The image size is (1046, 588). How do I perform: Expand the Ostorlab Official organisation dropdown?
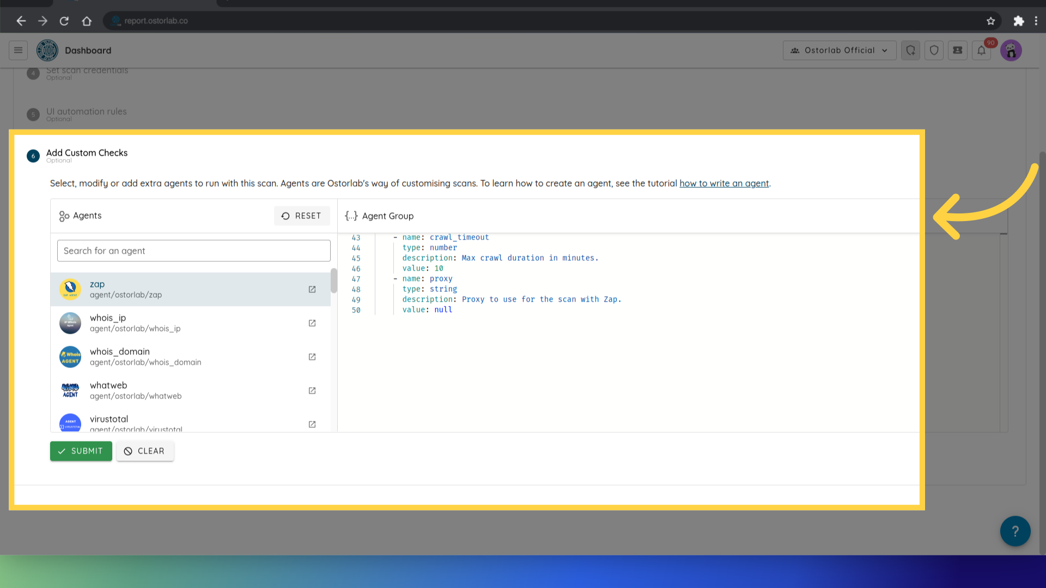click(839, 51)
